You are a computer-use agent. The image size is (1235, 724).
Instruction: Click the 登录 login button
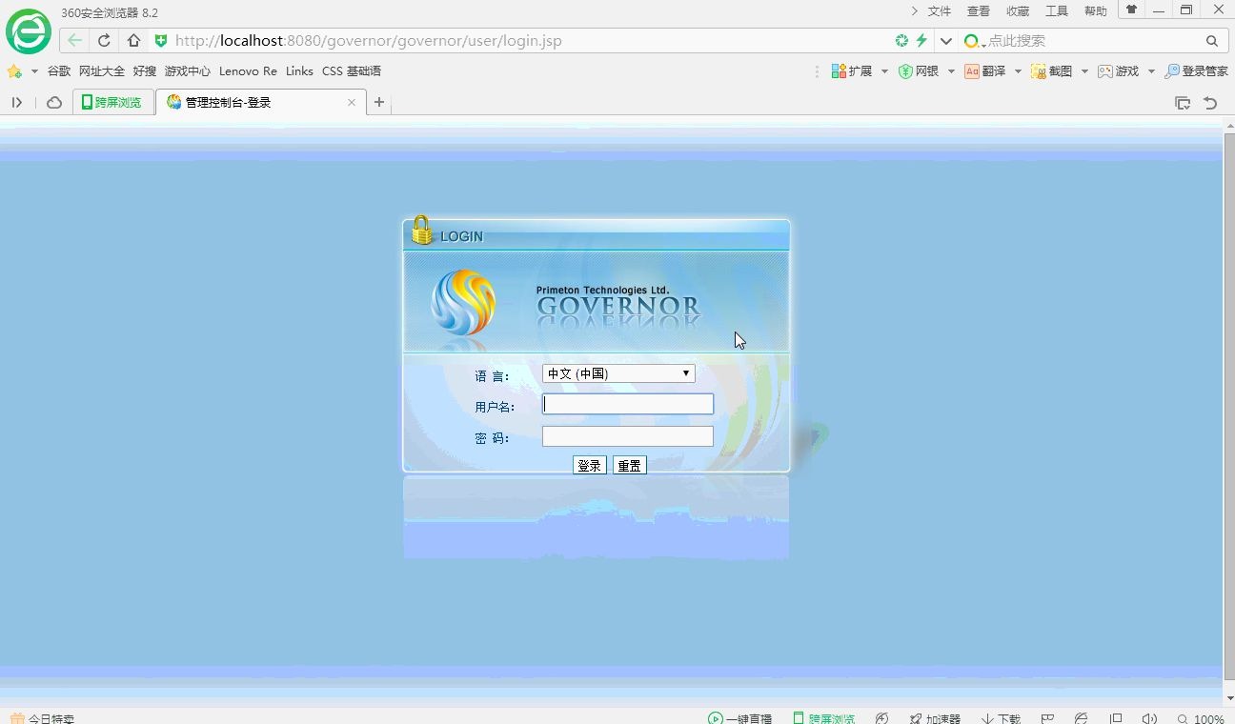click(590, 465)
